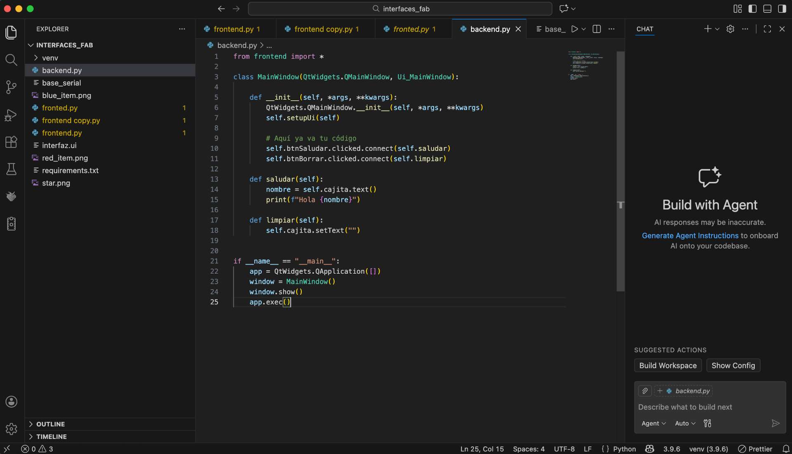Image resolution: width=792 pixels, height=454 pixels.
Task: Open interfaz.ui in the explorer
Action: point(110,145)
